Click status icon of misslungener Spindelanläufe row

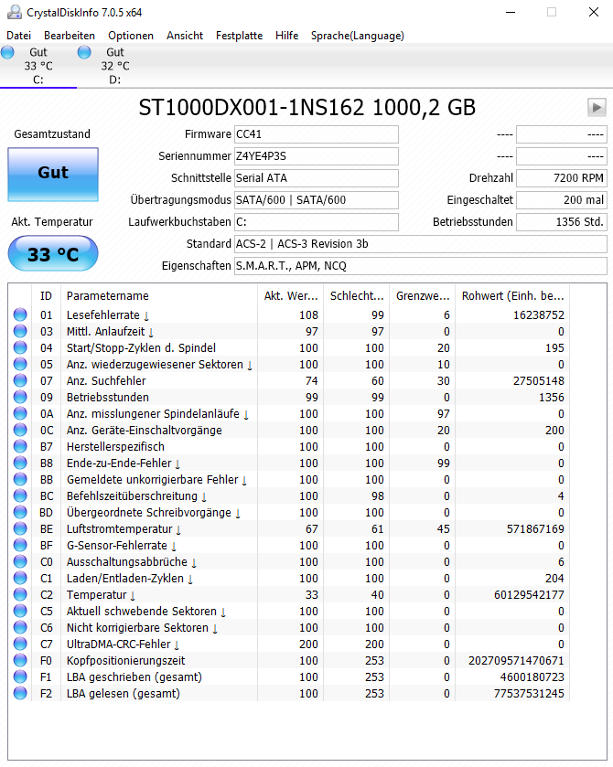point(20,414)
